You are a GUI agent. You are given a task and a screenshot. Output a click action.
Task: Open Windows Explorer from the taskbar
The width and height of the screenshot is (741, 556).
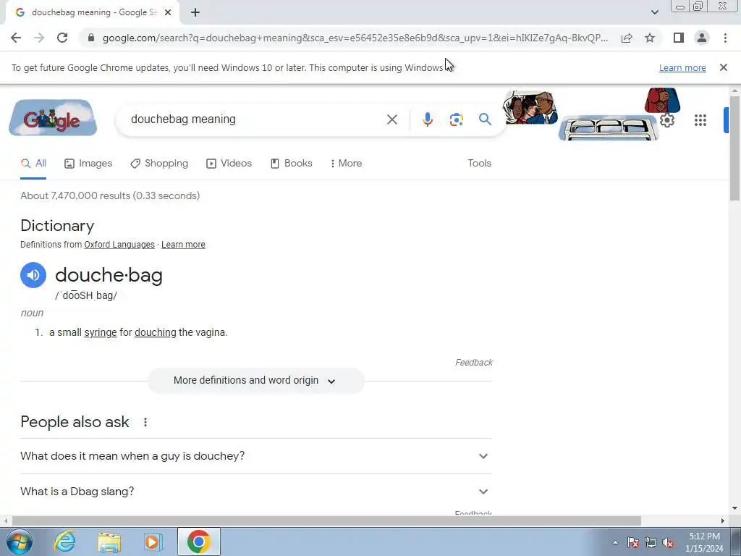point(109,542)
